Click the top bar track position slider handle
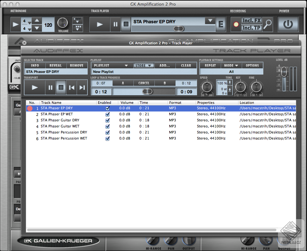The width and height of the screenshot is (307, 251). pyautogui.click(x=179, y=29)
